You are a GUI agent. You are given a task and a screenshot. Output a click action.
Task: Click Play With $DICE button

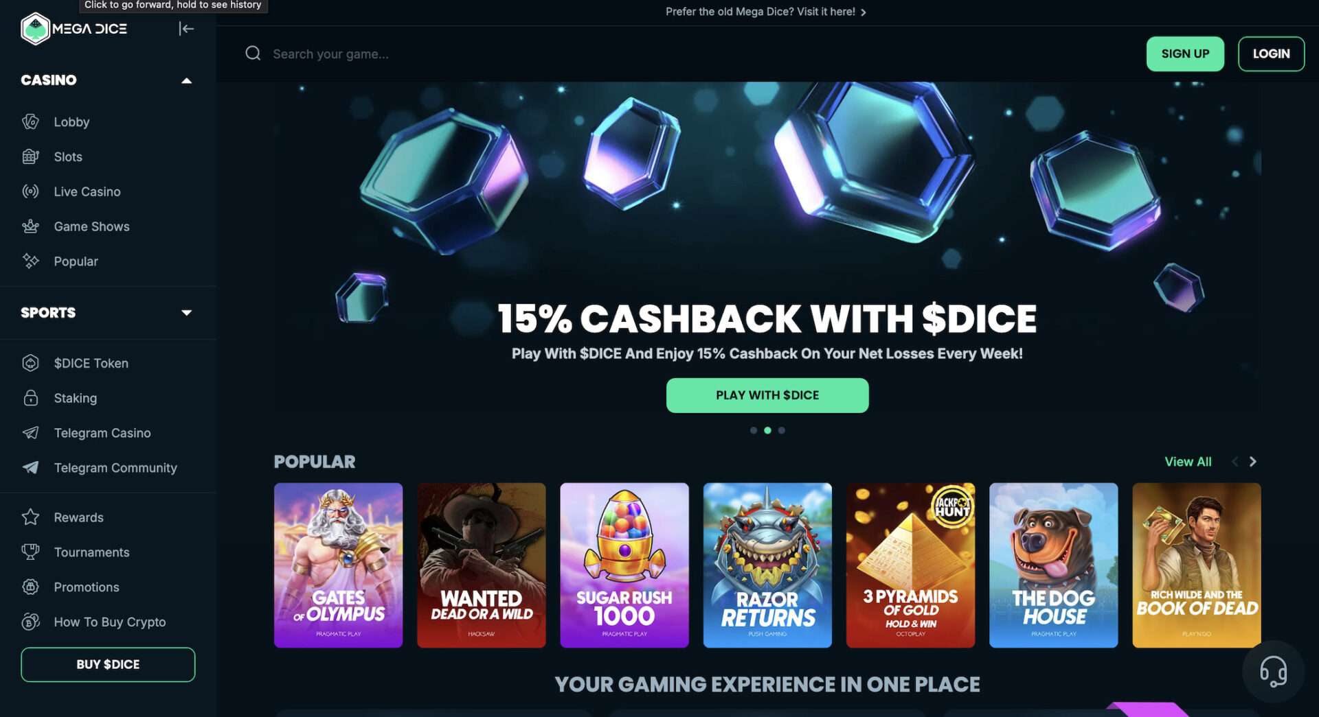(767, 395)
